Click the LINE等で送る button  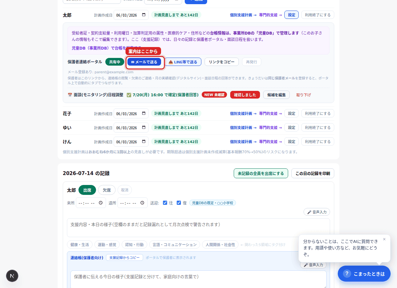click(183, 62)
